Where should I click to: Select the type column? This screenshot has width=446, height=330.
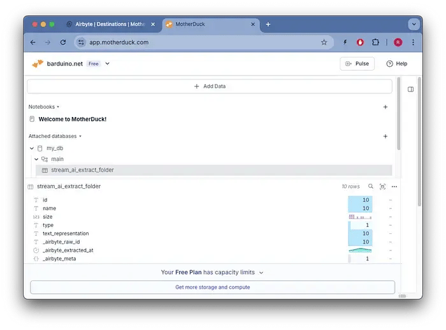(x=48, y=225)
